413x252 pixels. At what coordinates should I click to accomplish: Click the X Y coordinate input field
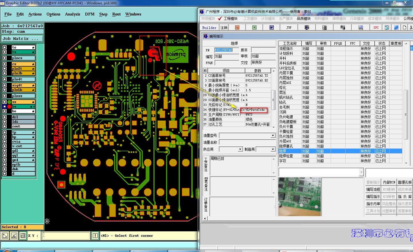[66, 236]
